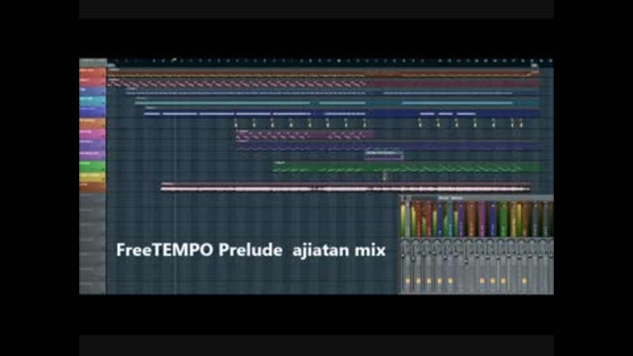Select the yellow mixer channel strip label
This screenshot has width=633, height=356.
click(514, 219)
